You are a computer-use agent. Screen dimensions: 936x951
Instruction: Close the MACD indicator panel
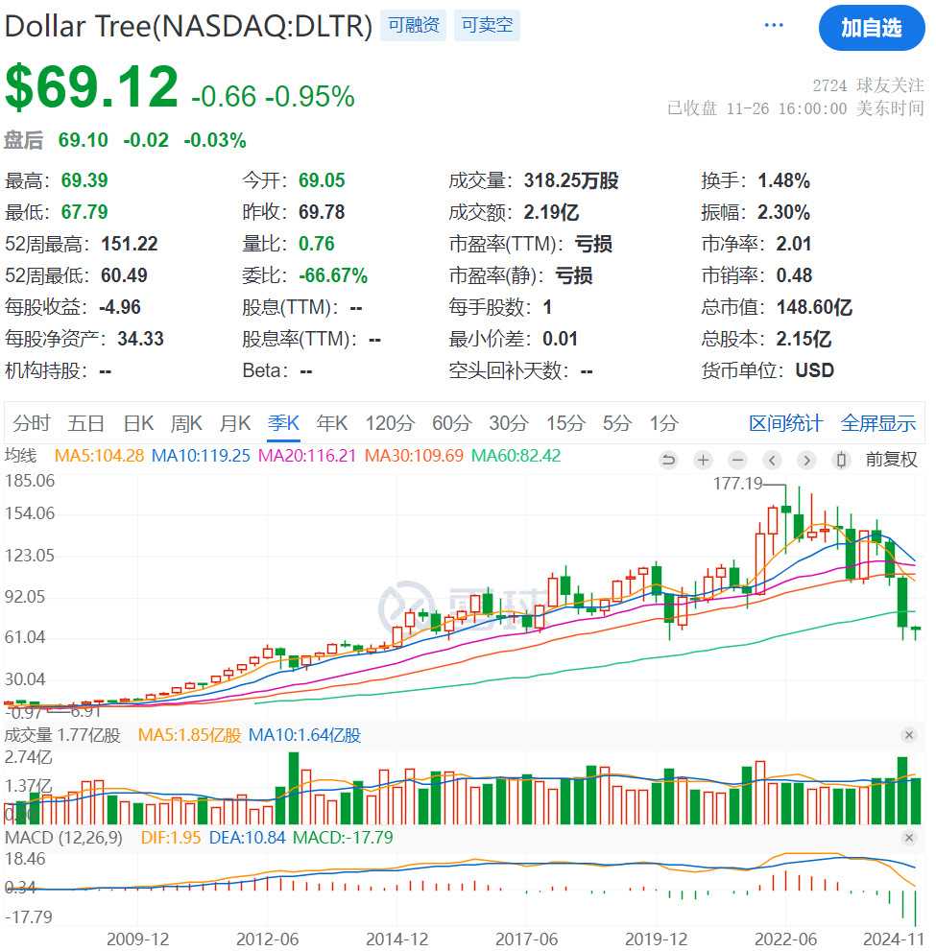click(x=908, y=838)
